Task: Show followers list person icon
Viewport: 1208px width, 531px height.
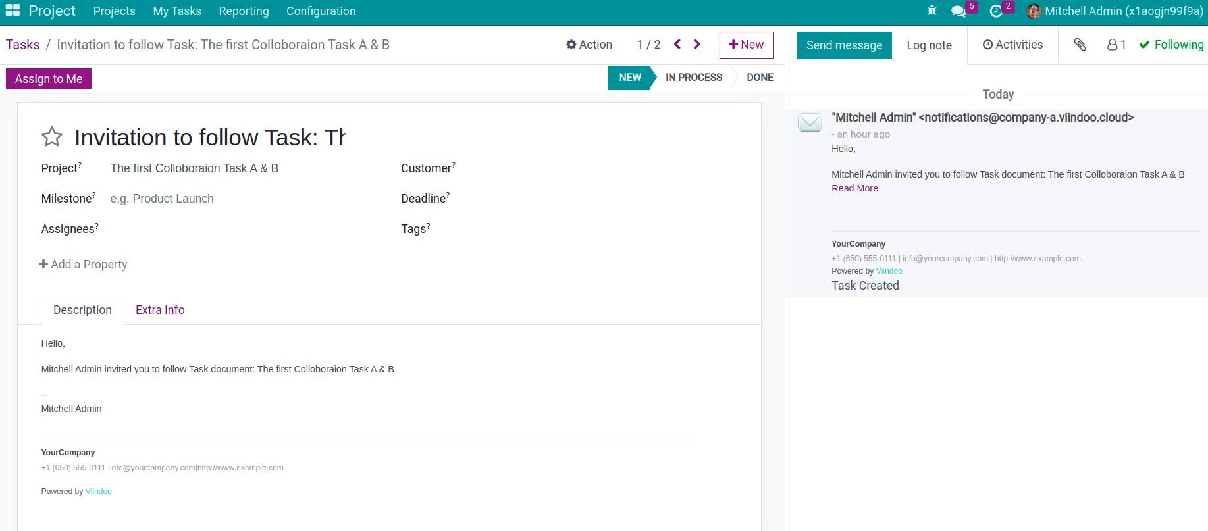Action: [x=1116, y=45]
